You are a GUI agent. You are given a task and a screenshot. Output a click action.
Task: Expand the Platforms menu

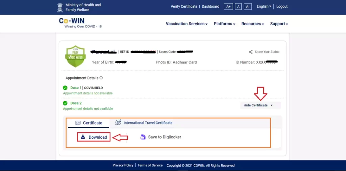[224, 24]
